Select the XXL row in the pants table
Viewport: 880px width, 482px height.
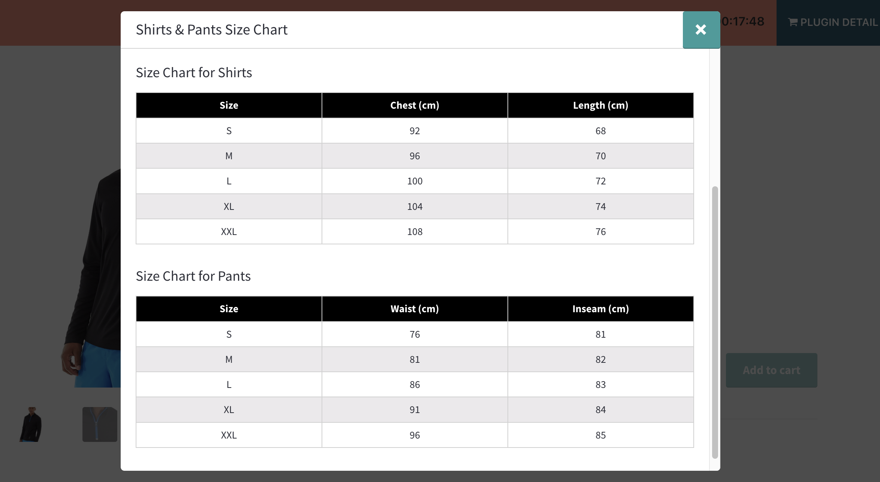[229, 435]
